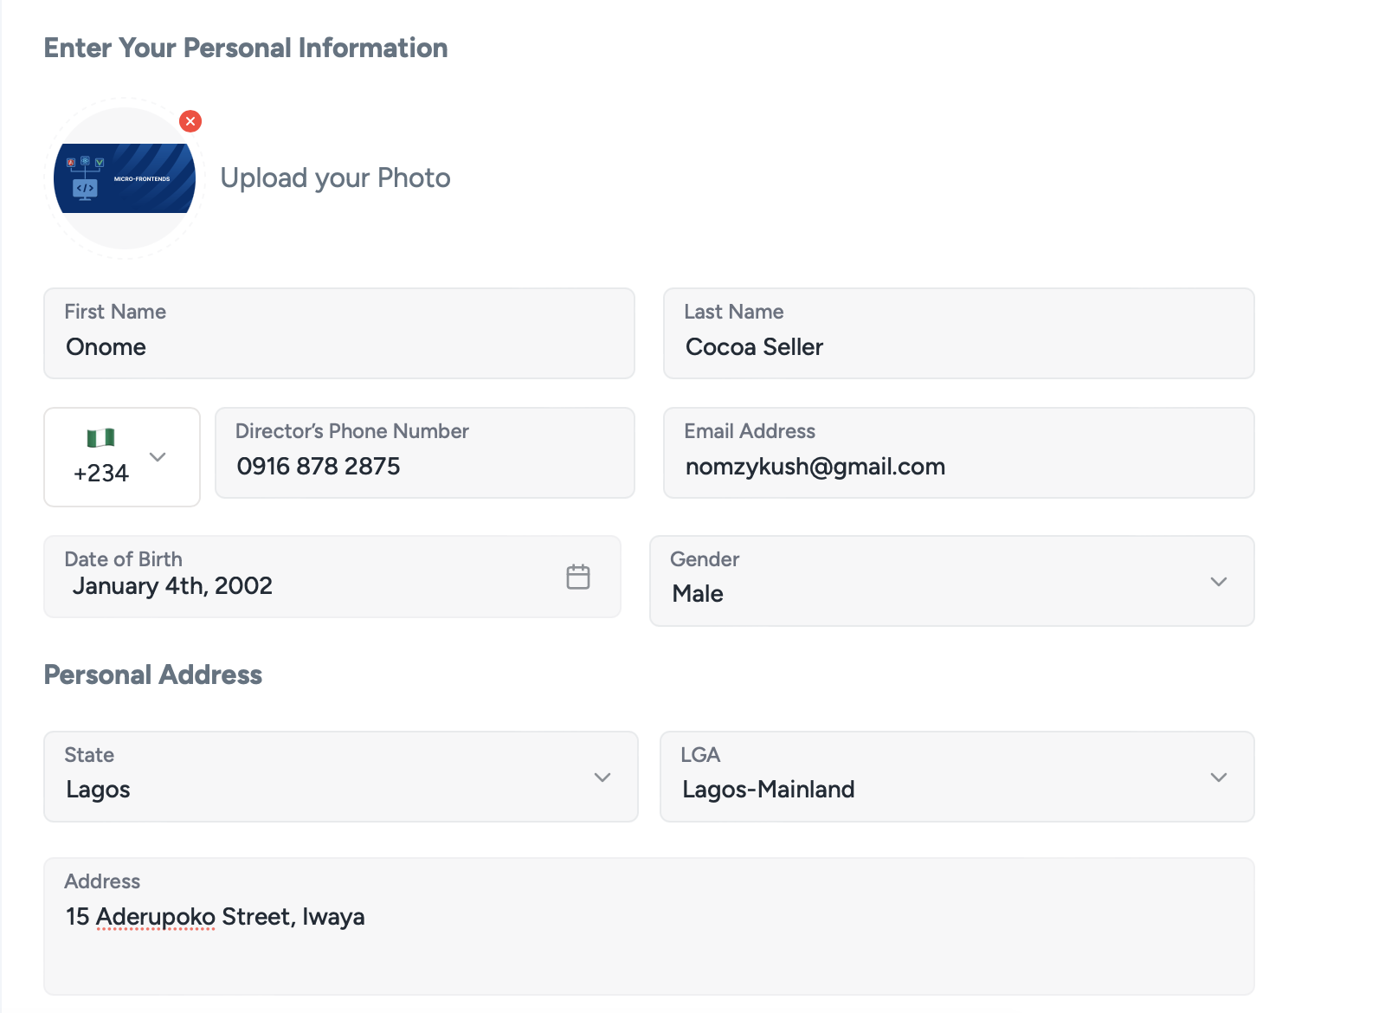The height and width of the screenshot is (1013, 1385).
Task: Click the chevron arrow in State field
Action: click(602, 777)
